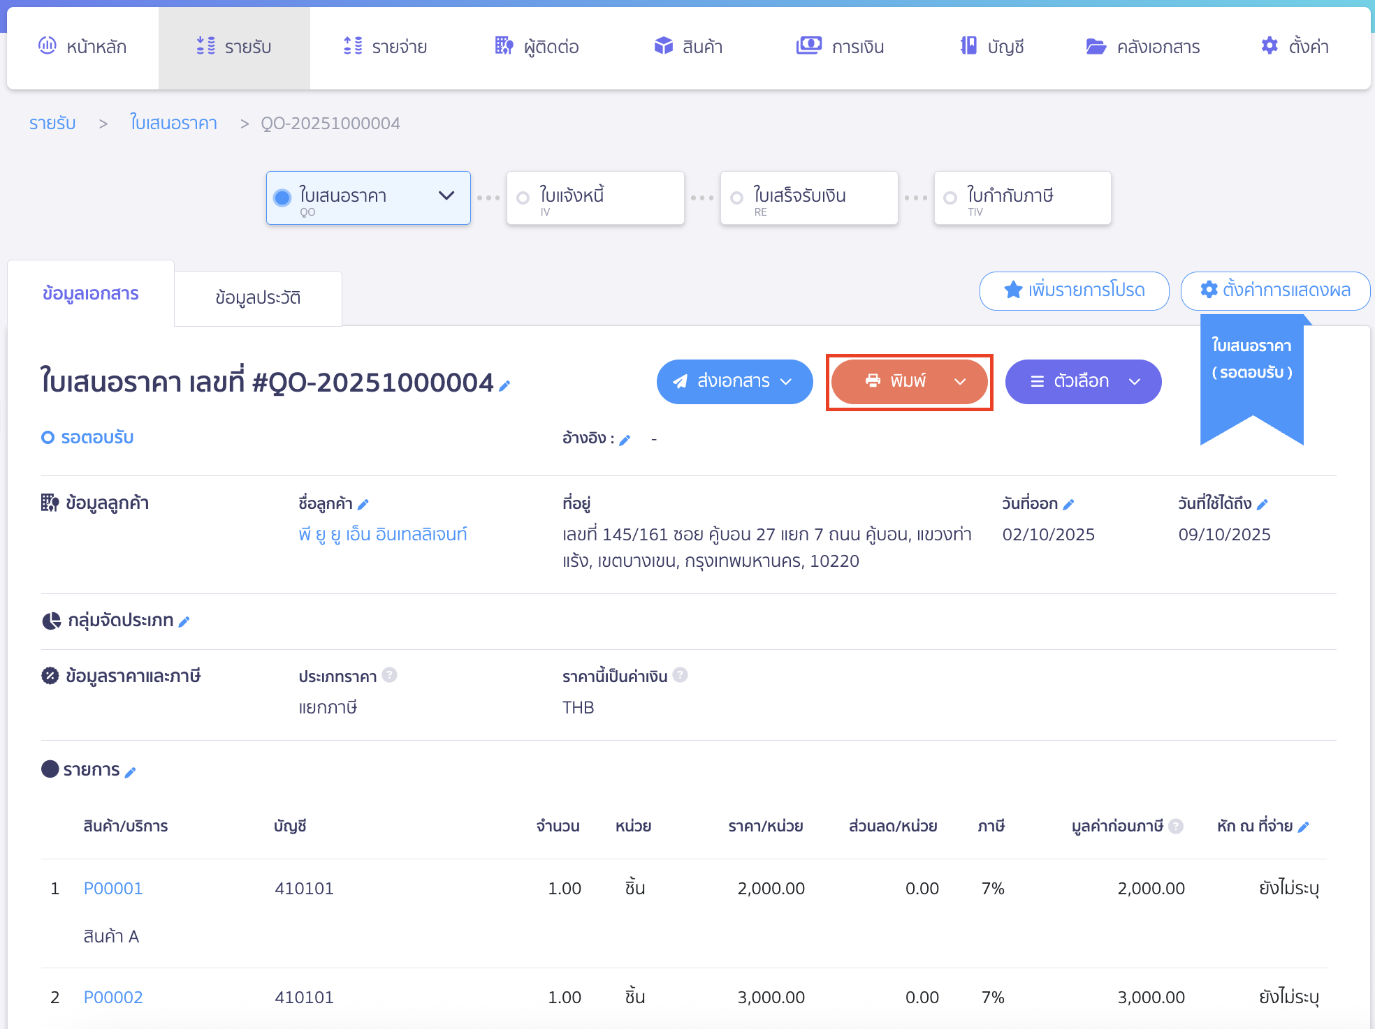Viewport: 1375px width, 1029px height.
Task: Click เพิ่มรายการโปรด favorite button
Action: [1074, 290]
